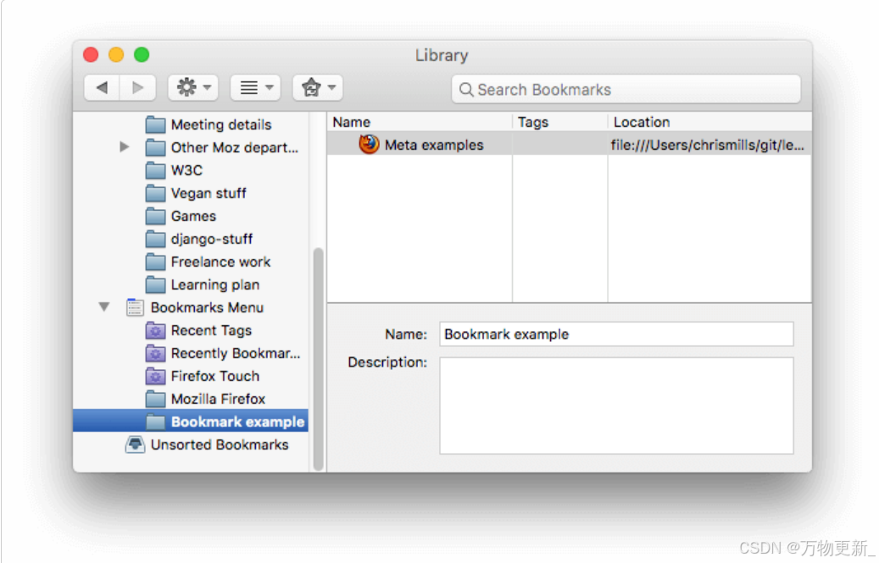Sort by the Location column header
879x563 pixels.
click(x=709, y=122)
